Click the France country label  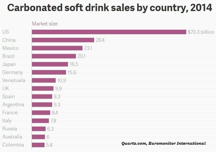pos(10,113)
